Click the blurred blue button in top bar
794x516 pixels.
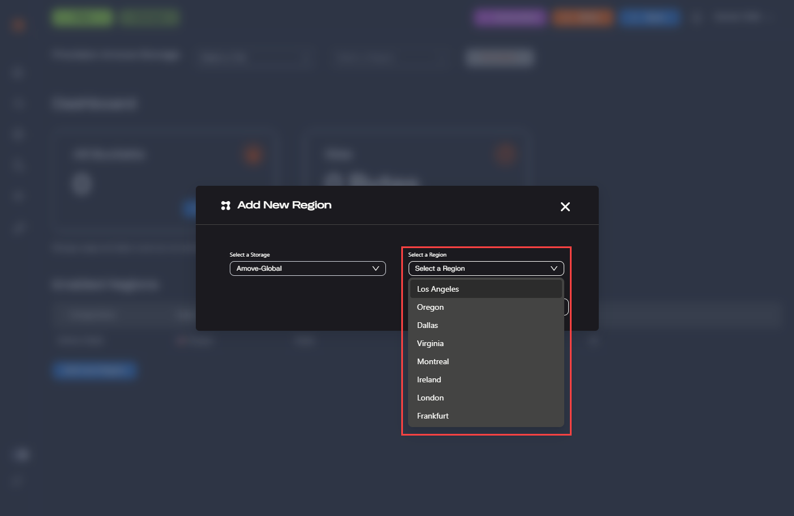pyautogui.click(x=649, y=18)
